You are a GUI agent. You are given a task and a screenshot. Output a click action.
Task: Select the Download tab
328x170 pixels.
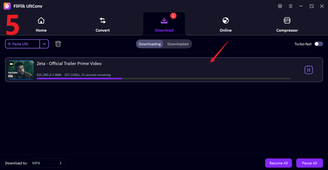point(164,25)
